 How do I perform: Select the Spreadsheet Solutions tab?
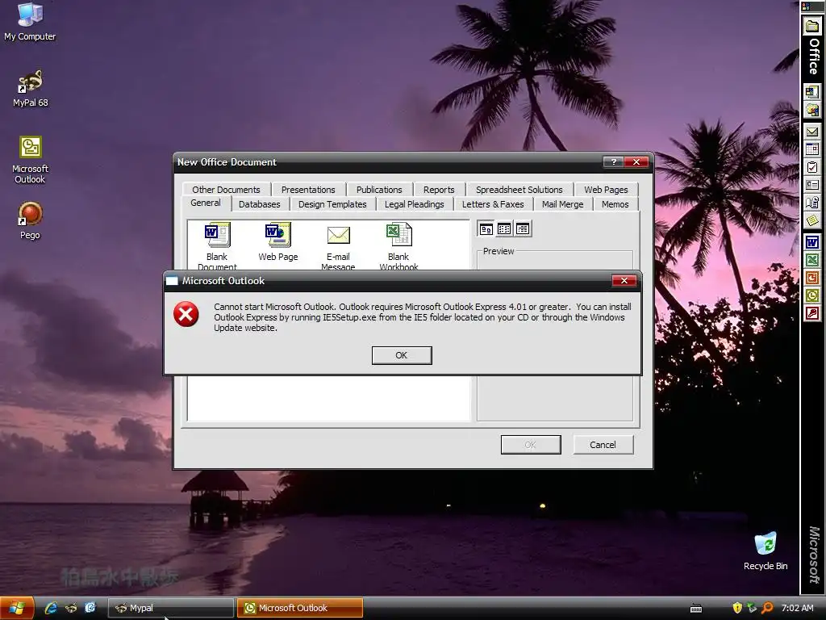click(x=519, y=190)
